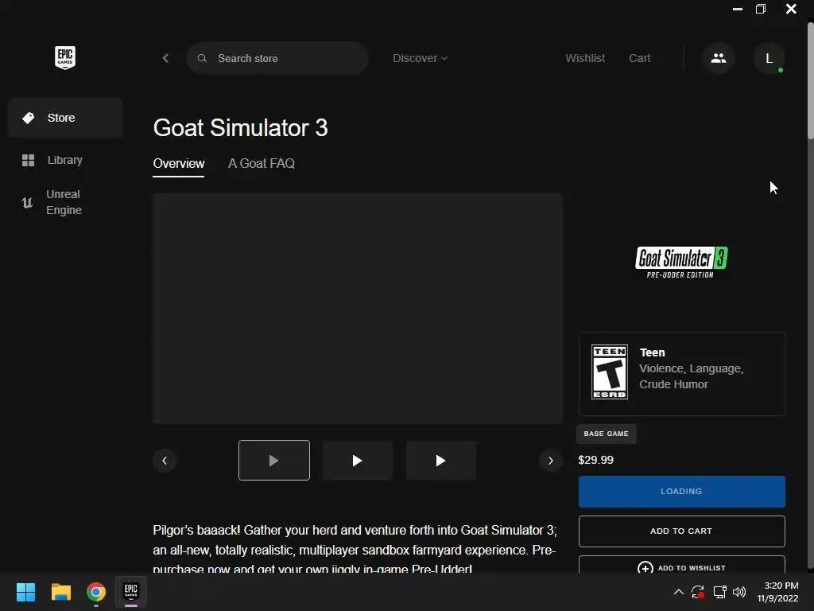Screen dimensions: 814x611
Task: Select the second video thumbnail
Action: 357,461
